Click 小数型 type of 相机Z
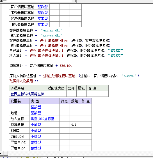Screen dimensions: 153x158 point(36,130)
